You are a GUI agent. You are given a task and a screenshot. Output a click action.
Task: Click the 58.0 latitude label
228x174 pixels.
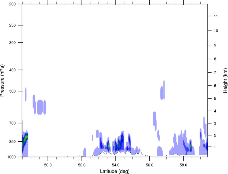[183, 165]
